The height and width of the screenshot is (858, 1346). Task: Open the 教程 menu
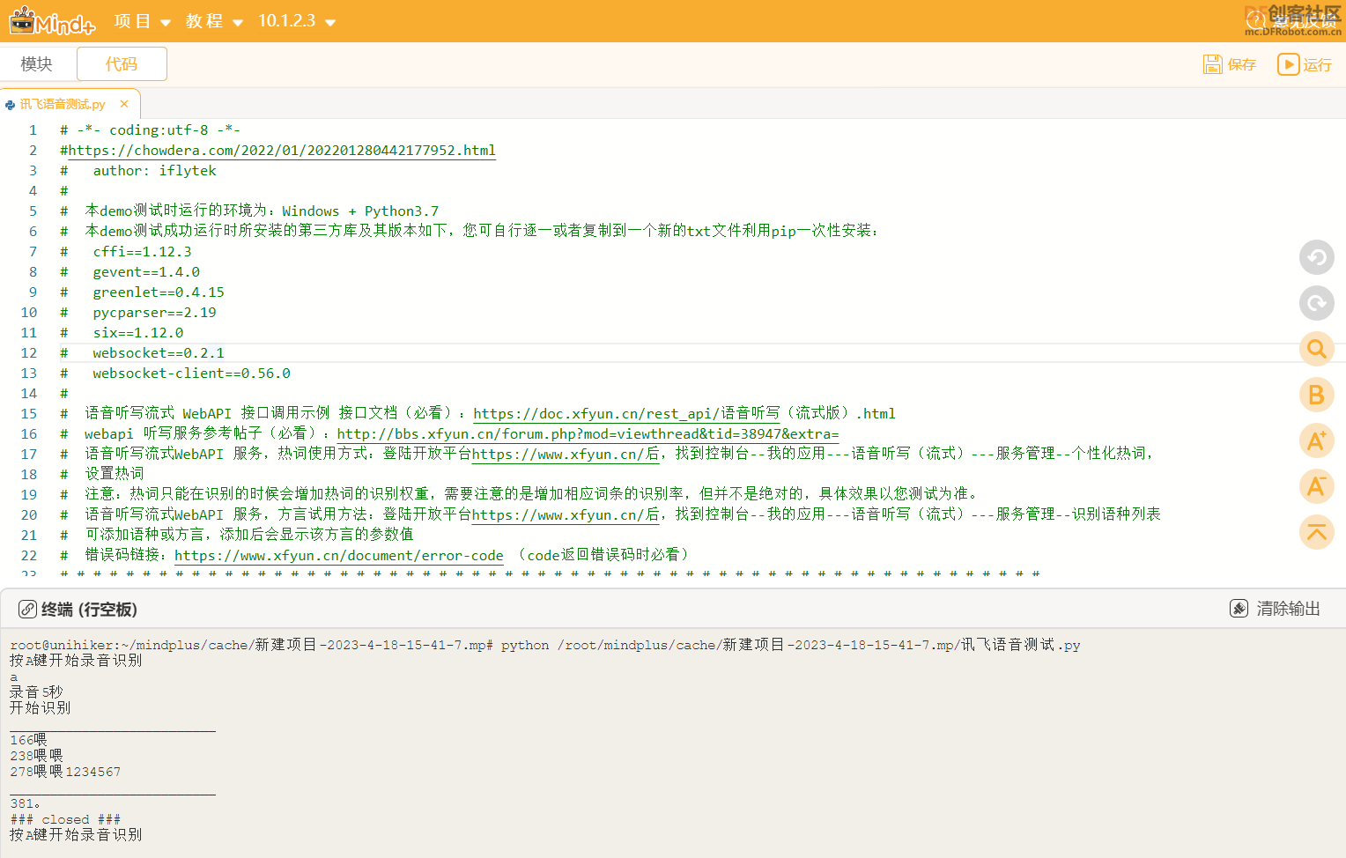(x=214, y=21)
